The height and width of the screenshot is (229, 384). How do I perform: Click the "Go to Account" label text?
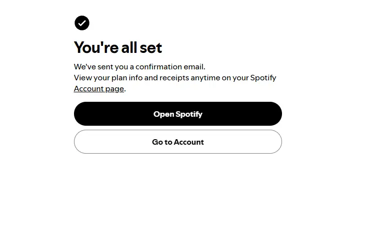pyautogui.click(x=178, y=142)
